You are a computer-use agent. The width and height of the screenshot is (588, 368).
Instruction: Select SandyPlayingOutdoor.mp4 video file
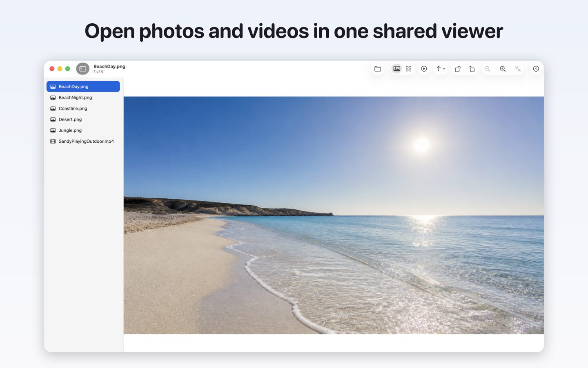pos(83,141)
